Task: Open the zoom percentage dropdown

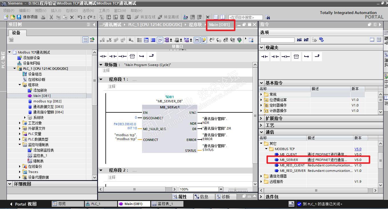Action: 221,189
